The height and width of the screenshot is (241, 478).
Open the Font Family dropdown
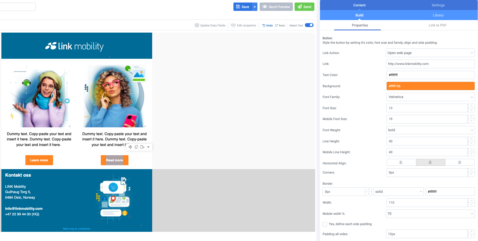tap(431, 97)
